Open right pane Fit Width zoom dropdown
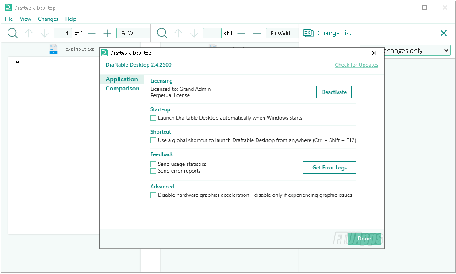Image resolution: width=456 pixels, height=274 pixels. (x=282, y=33)
